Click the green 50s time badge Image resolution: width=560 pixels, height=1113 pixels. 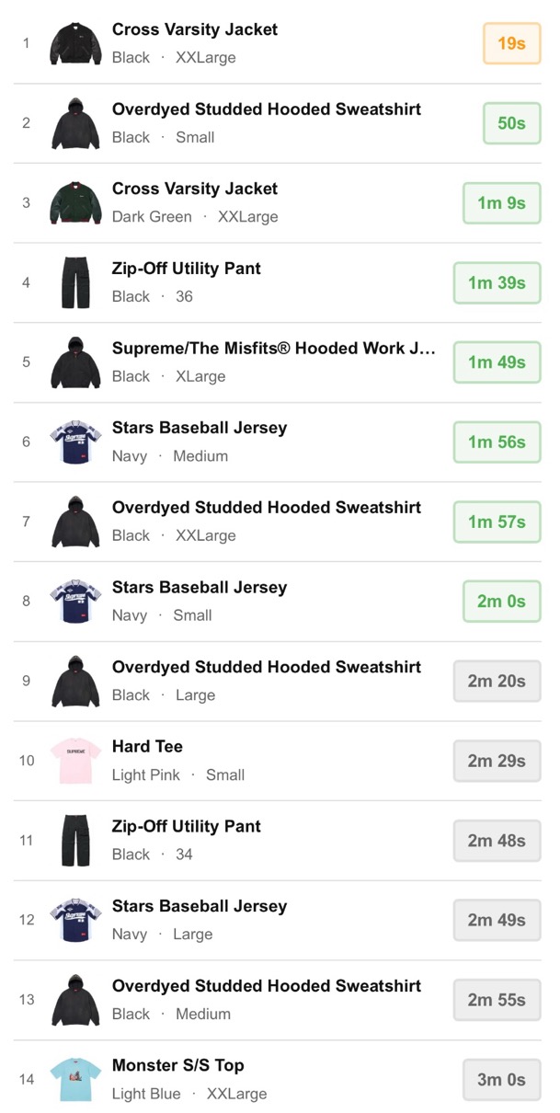tap(511, 123)
